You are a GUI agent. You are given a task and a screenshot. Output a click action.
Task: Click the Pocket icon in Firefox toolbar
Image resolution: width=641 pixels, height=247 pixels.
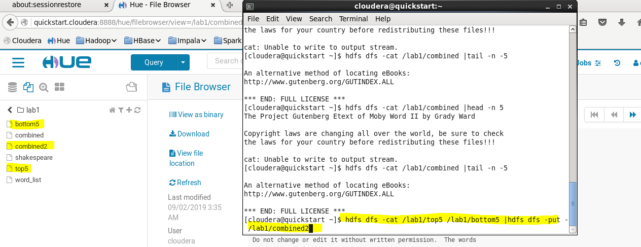click(x=602, y=22)
